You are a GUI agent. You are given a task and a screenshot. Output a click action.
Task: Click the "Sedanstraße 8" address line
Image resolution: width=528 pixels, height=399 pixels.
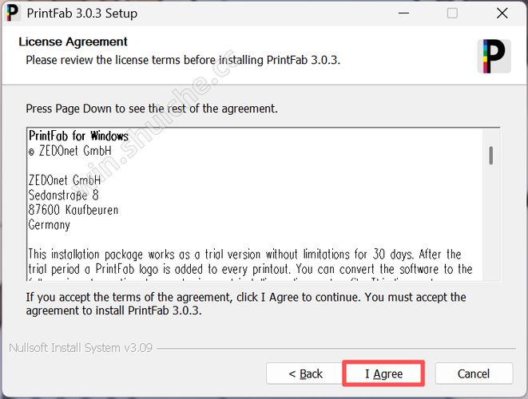pos(63,196)
